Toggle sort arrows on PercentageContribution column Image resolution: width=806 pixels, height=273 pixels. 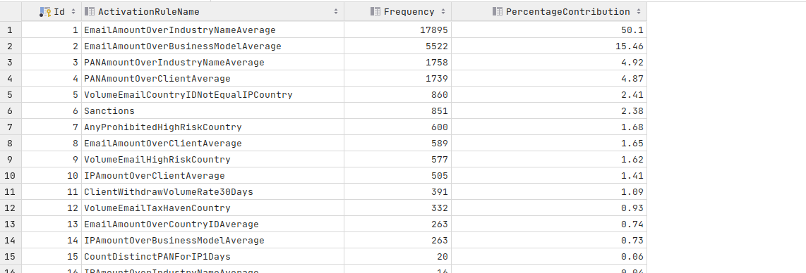pos(639,12)
